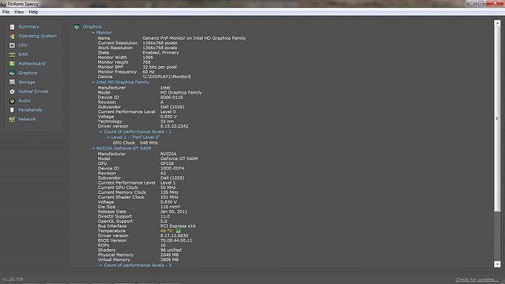The image size is (505, 284).
Task: Click the Virtual Memory 3808 MB value
Action: (x=170, y=260)
